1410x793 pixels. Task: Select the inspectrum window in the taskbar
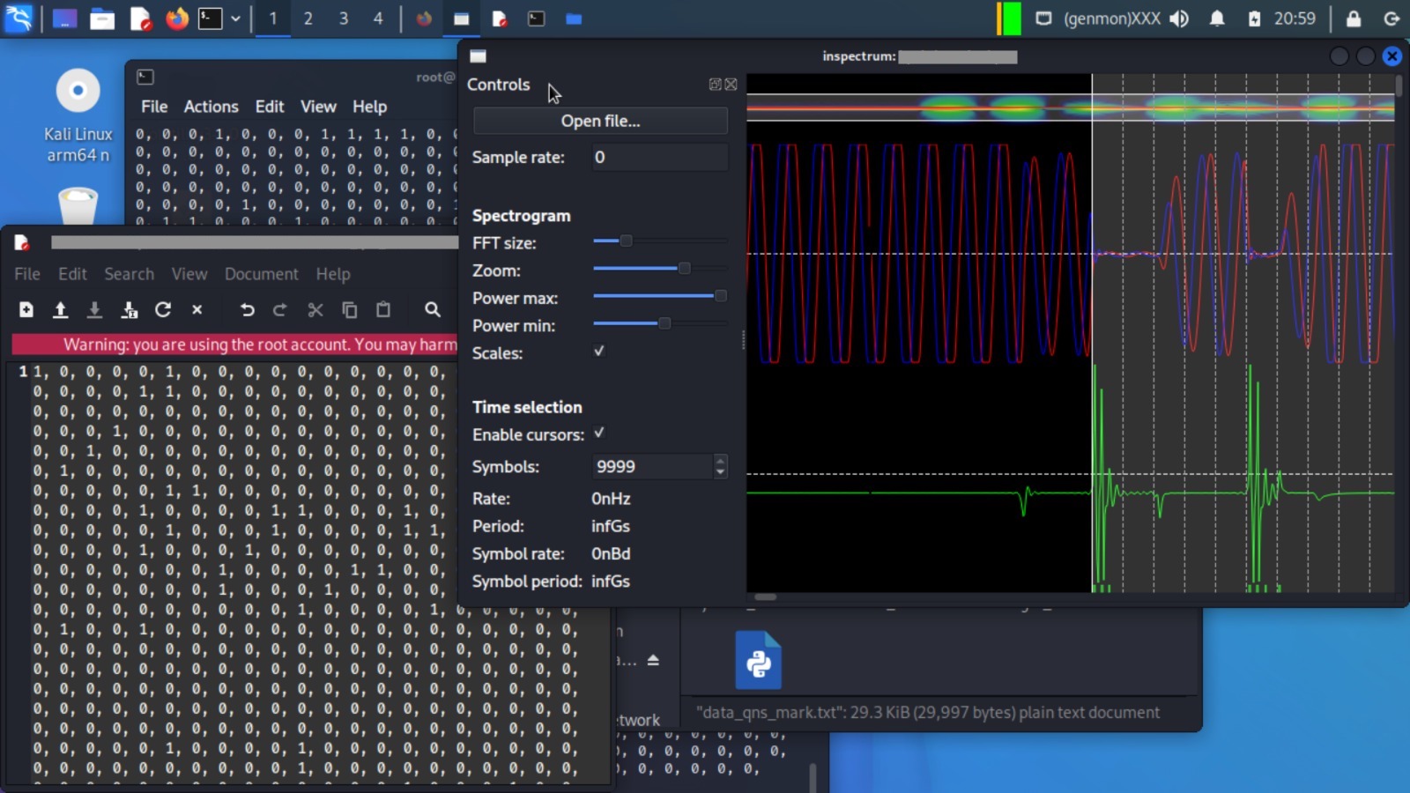(462, 19)
